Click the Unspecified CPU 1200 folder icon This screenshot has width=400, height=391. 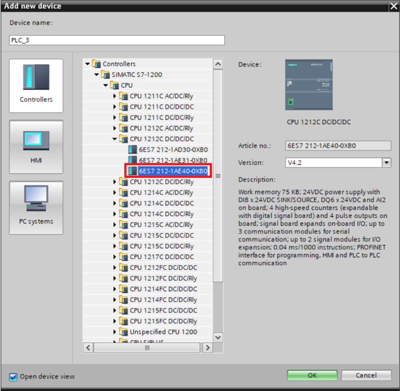pos(123,332)
